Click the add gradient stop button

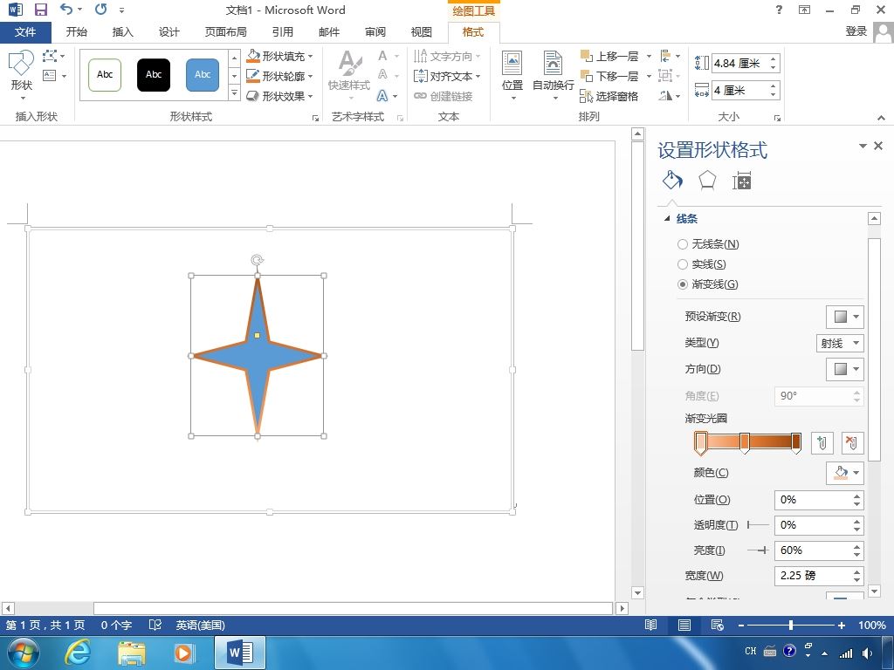[821, 443]
